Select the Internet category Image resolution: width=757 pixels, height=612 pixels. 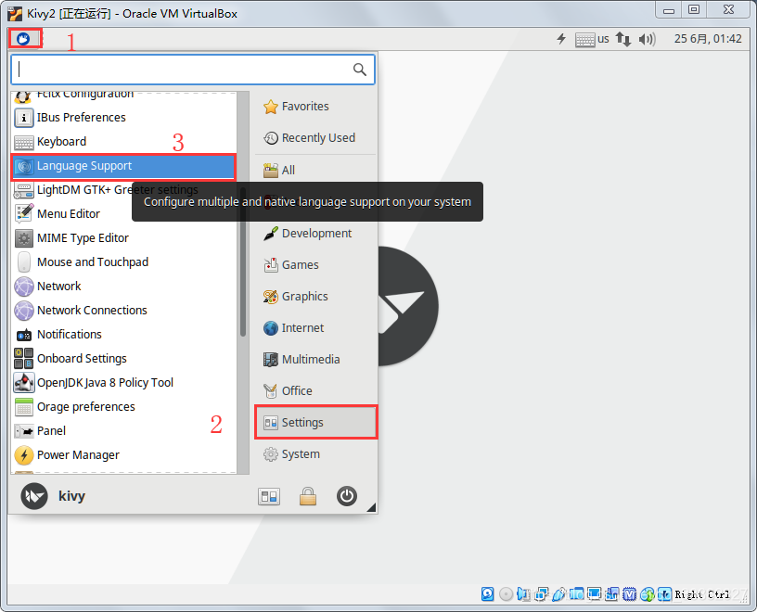pos(315,328)
